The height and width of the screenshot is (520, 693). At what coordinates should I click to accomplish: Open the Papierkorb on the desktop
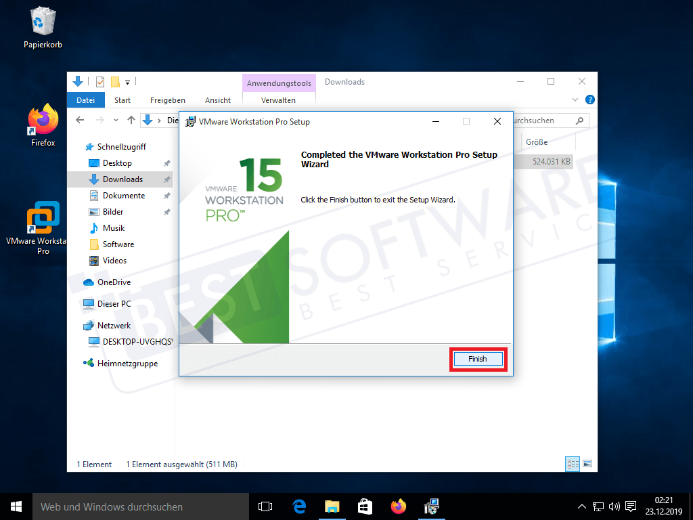[43, 20]
